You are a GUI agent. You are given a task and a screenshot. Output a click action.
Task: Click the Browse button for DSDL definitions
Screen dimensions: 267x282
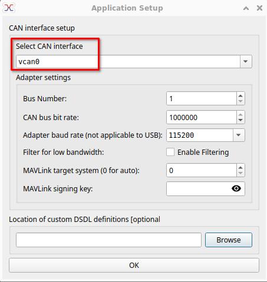coord(229,240)
